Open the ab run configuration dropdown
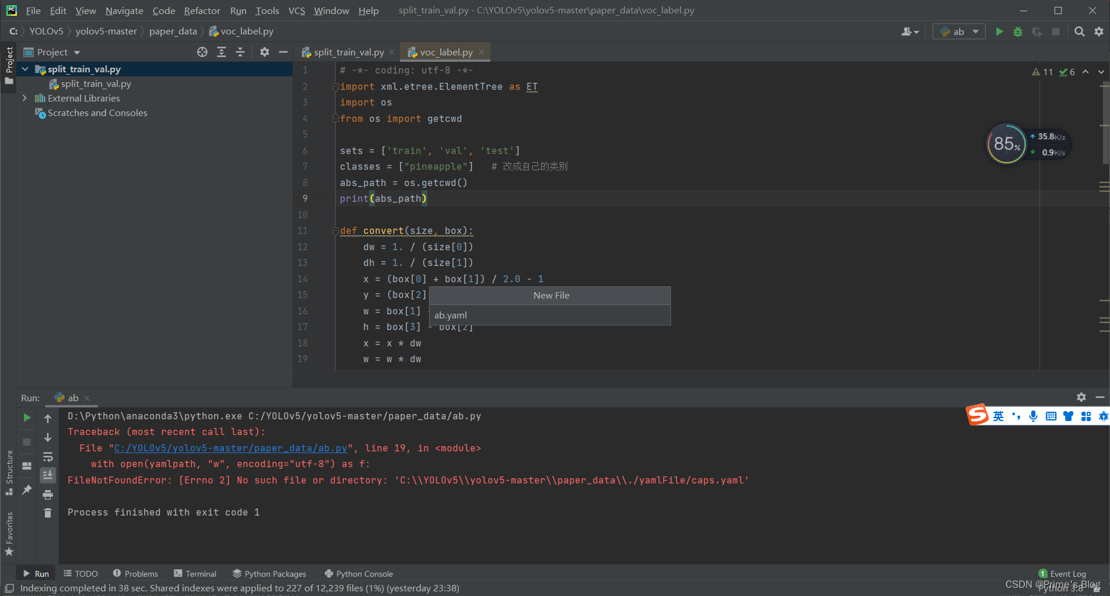 click(959, 31)
